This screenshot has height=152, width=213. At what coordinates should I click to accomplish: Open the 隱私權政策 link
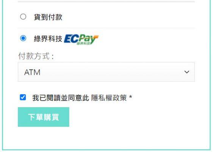pos(109,98)
